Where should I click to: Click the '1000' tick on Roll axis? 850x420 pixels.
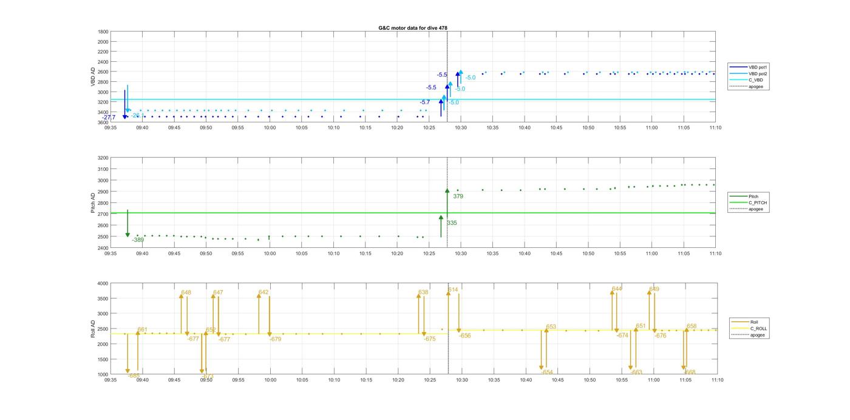coord(103,375)
